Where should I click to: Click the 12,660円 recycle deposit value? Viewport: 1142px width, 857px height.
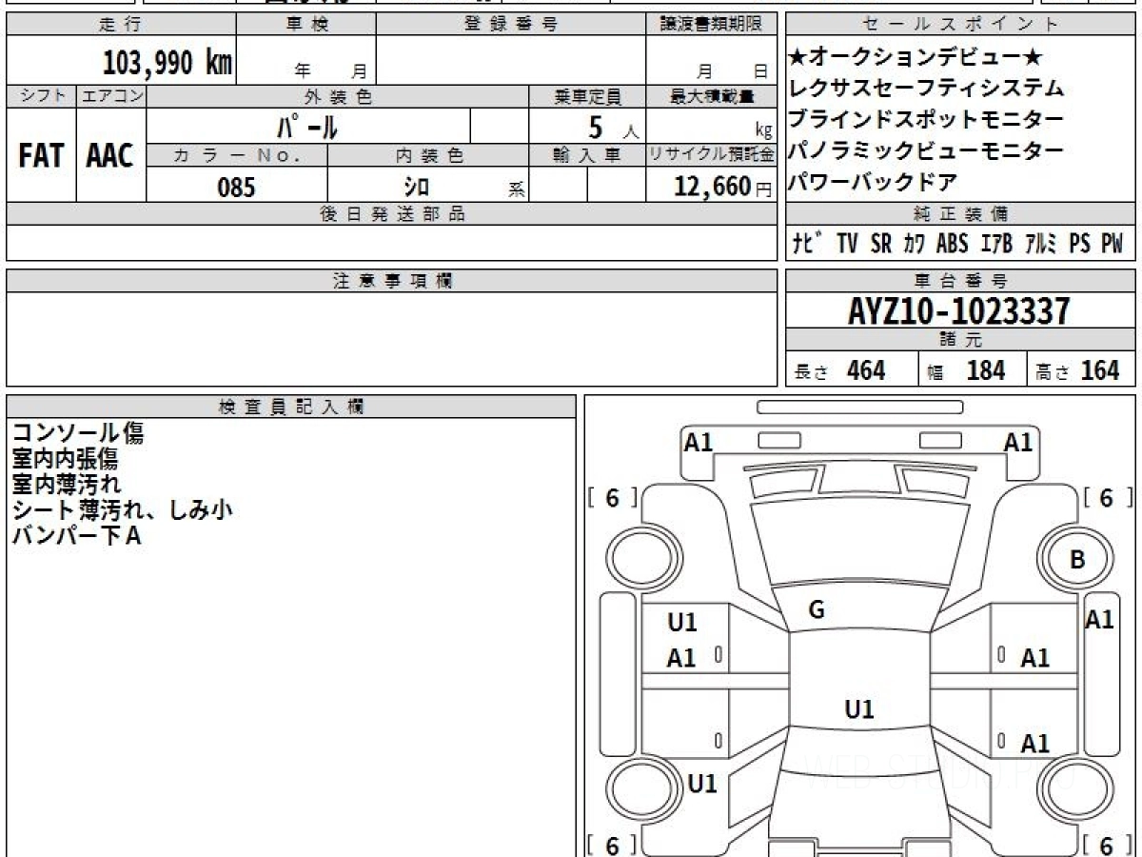722,188
